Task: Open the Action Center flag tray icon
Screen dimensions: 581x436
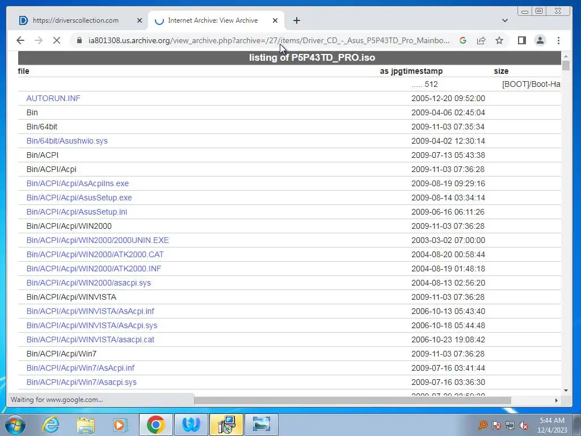Action: 496,425
